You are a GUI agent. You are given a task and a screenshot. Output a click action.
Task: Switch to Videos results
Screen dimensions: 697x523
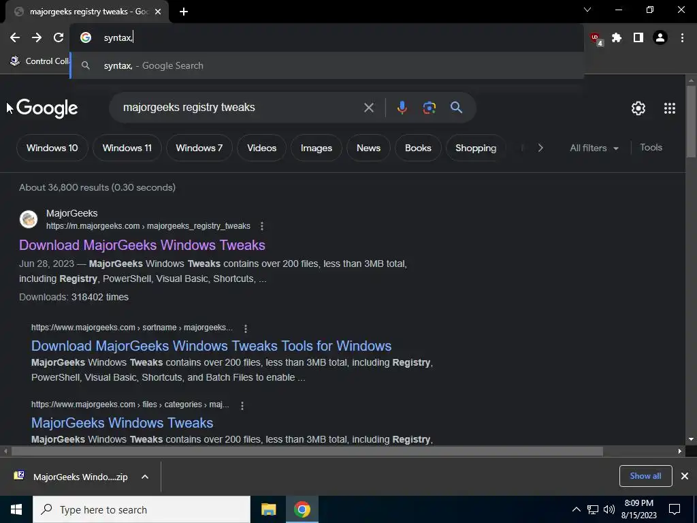262,148
